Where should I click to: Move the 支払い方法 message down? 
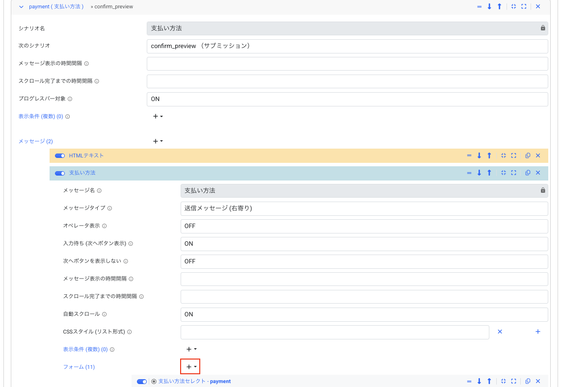click(x=479, y=173)
